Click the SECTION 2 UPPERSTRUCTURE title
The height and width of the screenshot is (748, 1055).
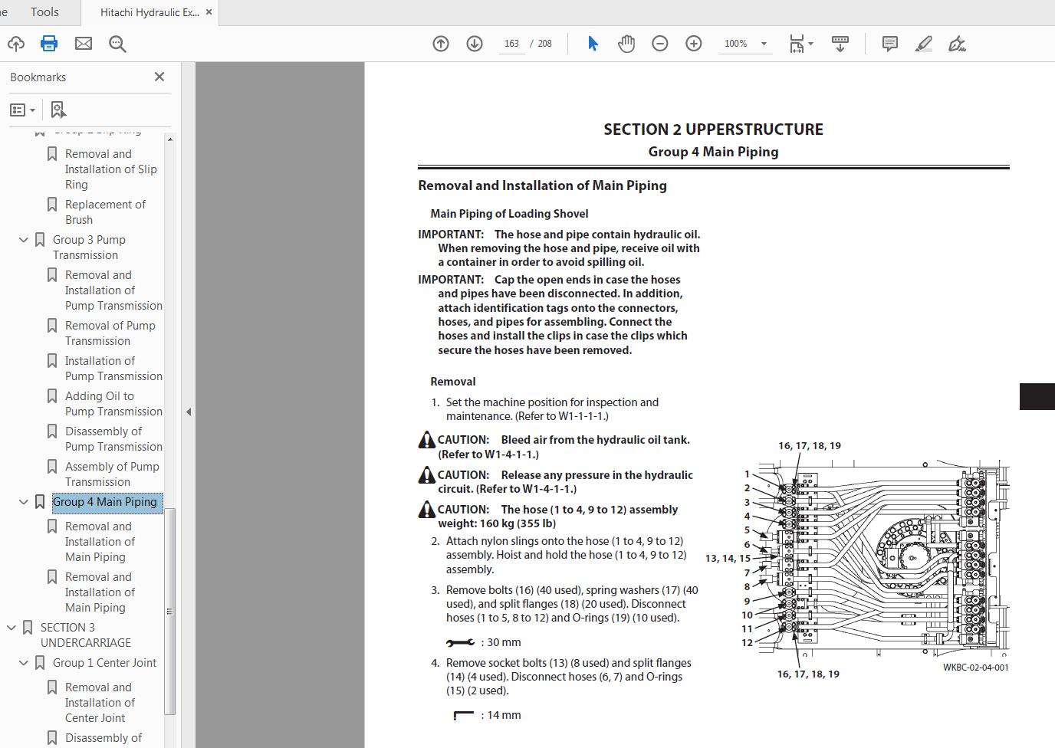pyautogui.click(x=713, y=130)
